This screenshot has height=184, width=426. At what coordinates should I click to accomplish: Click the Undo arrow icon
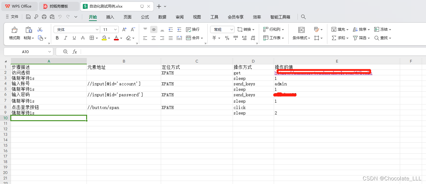(60, 17)
